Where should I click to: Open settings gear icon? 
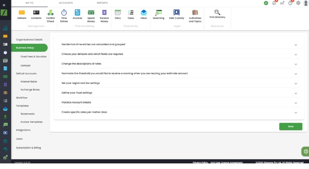point(298,3)
